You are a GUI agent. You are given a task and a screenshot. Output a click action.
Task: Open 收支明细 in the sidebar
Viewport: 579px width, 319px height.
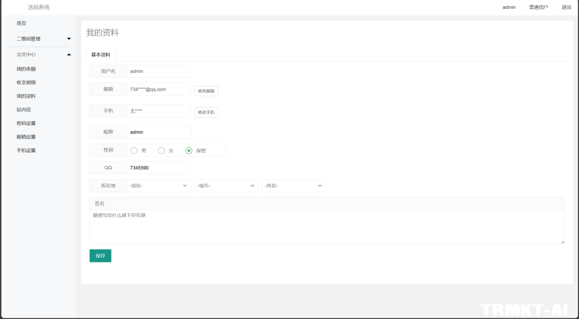click(x=26, y=83)
